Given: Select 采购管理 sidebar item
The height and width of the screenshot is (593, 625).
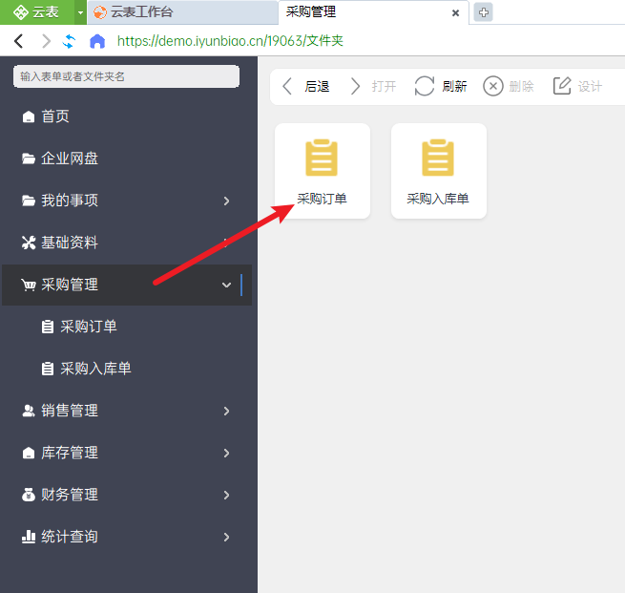Looking at the screenshot, I should pos(126,285).
